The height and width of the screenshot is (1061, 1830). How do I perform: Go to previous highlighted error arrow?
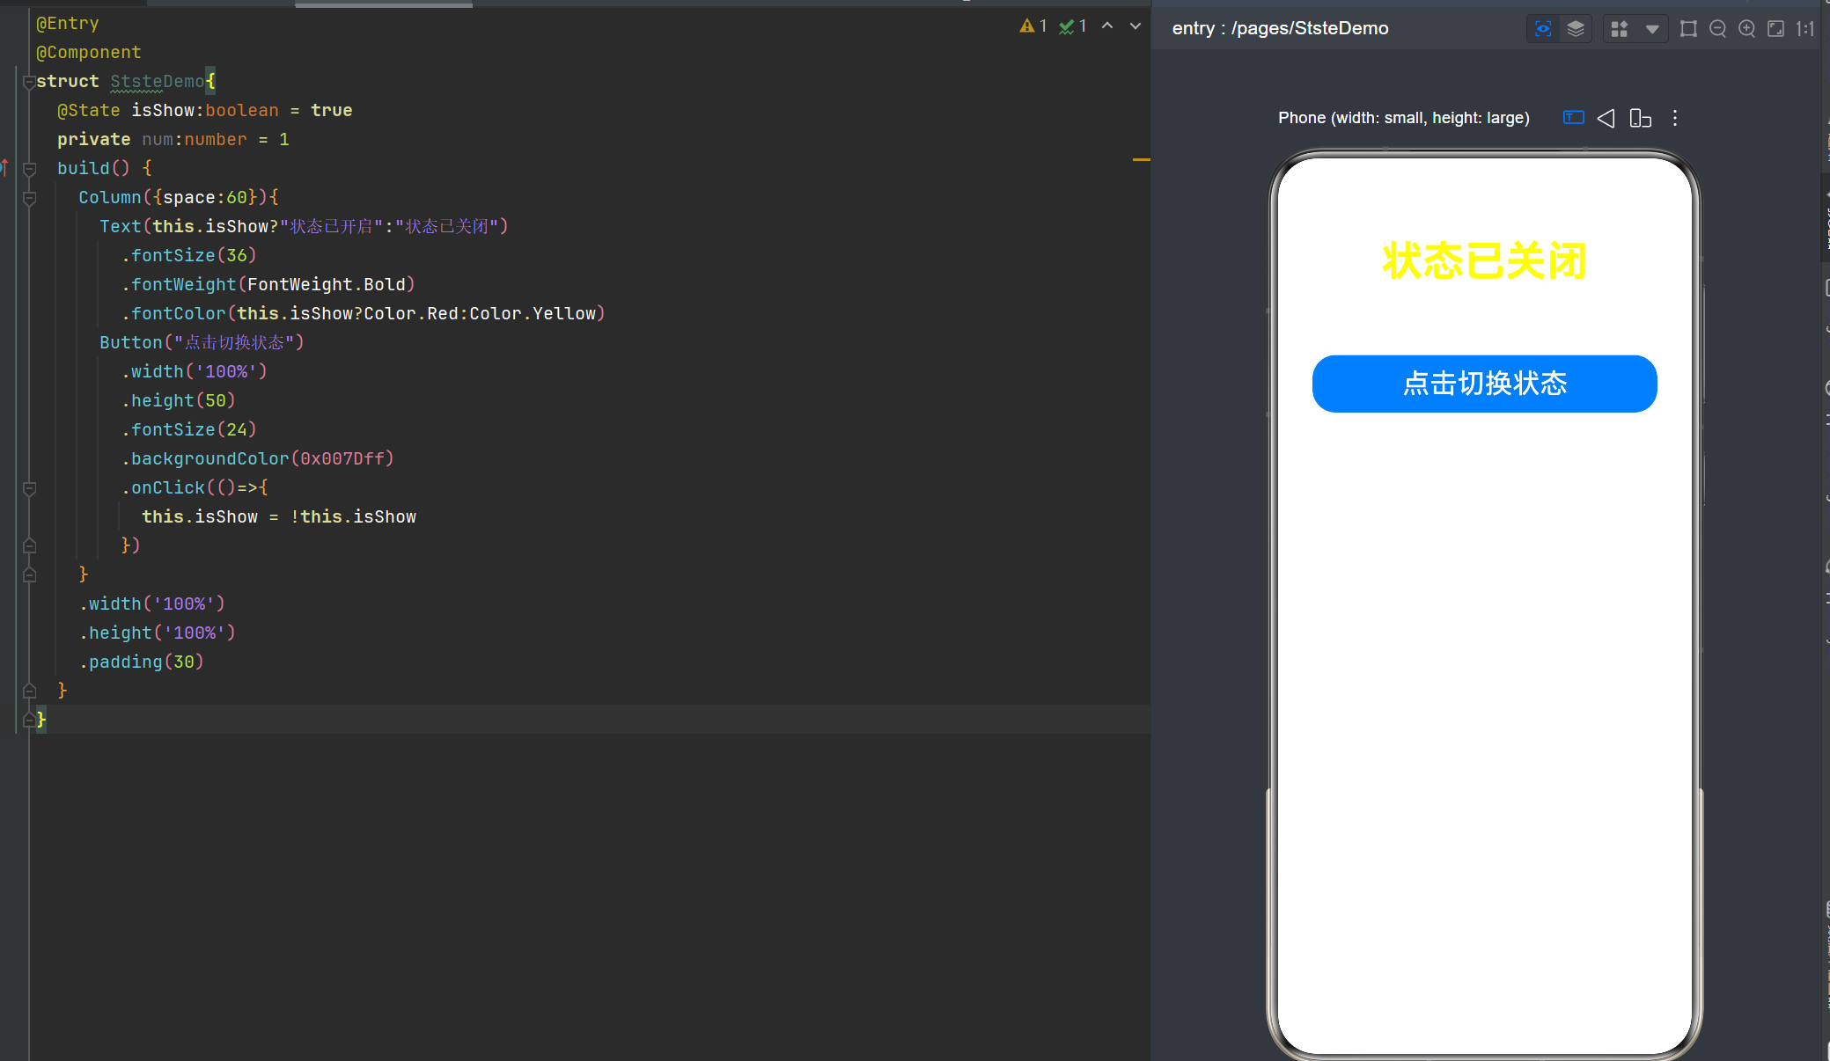pyautogui.click(x=1107, y=26)
